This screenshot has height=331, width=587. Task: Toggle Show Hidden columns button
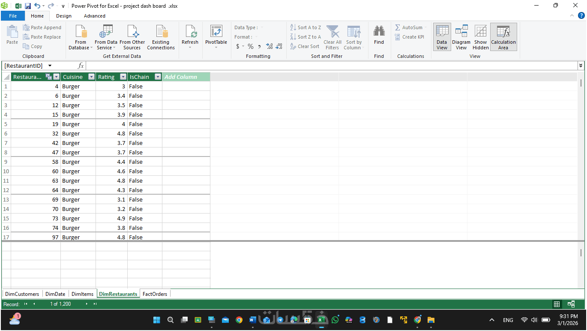coord(481,37)
